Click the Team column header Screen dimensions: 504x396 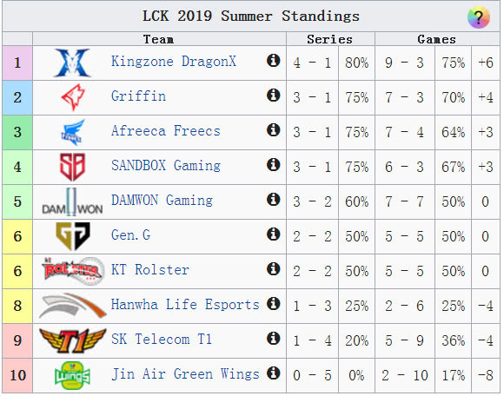point(158,39)
